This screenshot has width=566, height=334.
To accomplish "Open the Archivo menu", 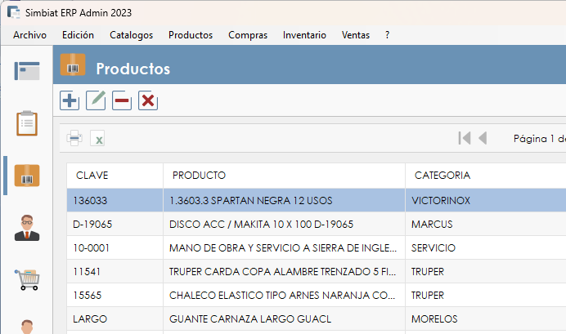I will pyautogui.click(x=29, y=35).
